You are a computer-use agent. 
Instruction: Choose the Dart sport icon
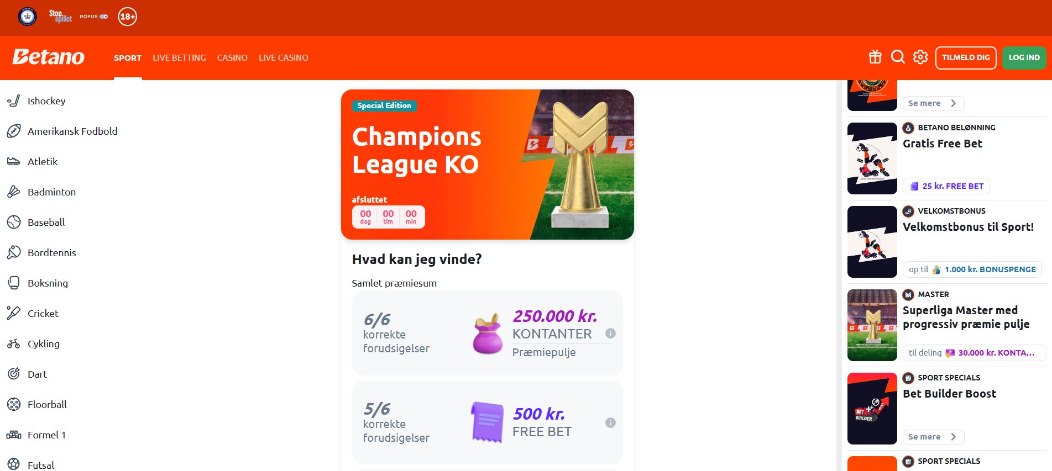[13, 374]
